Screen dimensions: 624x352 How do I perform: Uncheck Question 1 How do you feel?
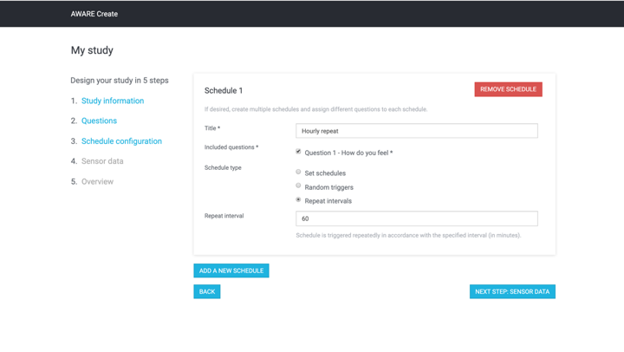click(x=298, y=152)
